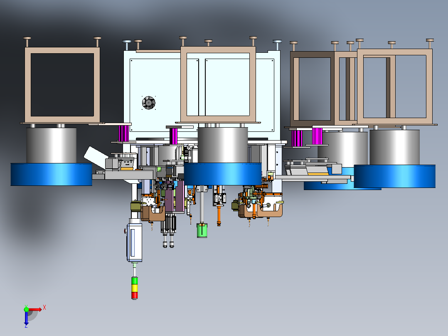
Task: Select the tilted white chute on the left
Action: click(96, 158)
